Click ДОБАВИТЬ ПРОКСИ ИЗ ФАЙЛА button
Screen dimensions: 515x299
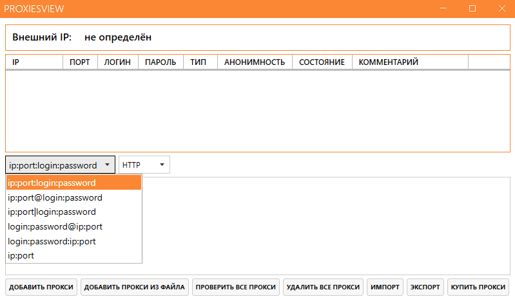[135, 287]
